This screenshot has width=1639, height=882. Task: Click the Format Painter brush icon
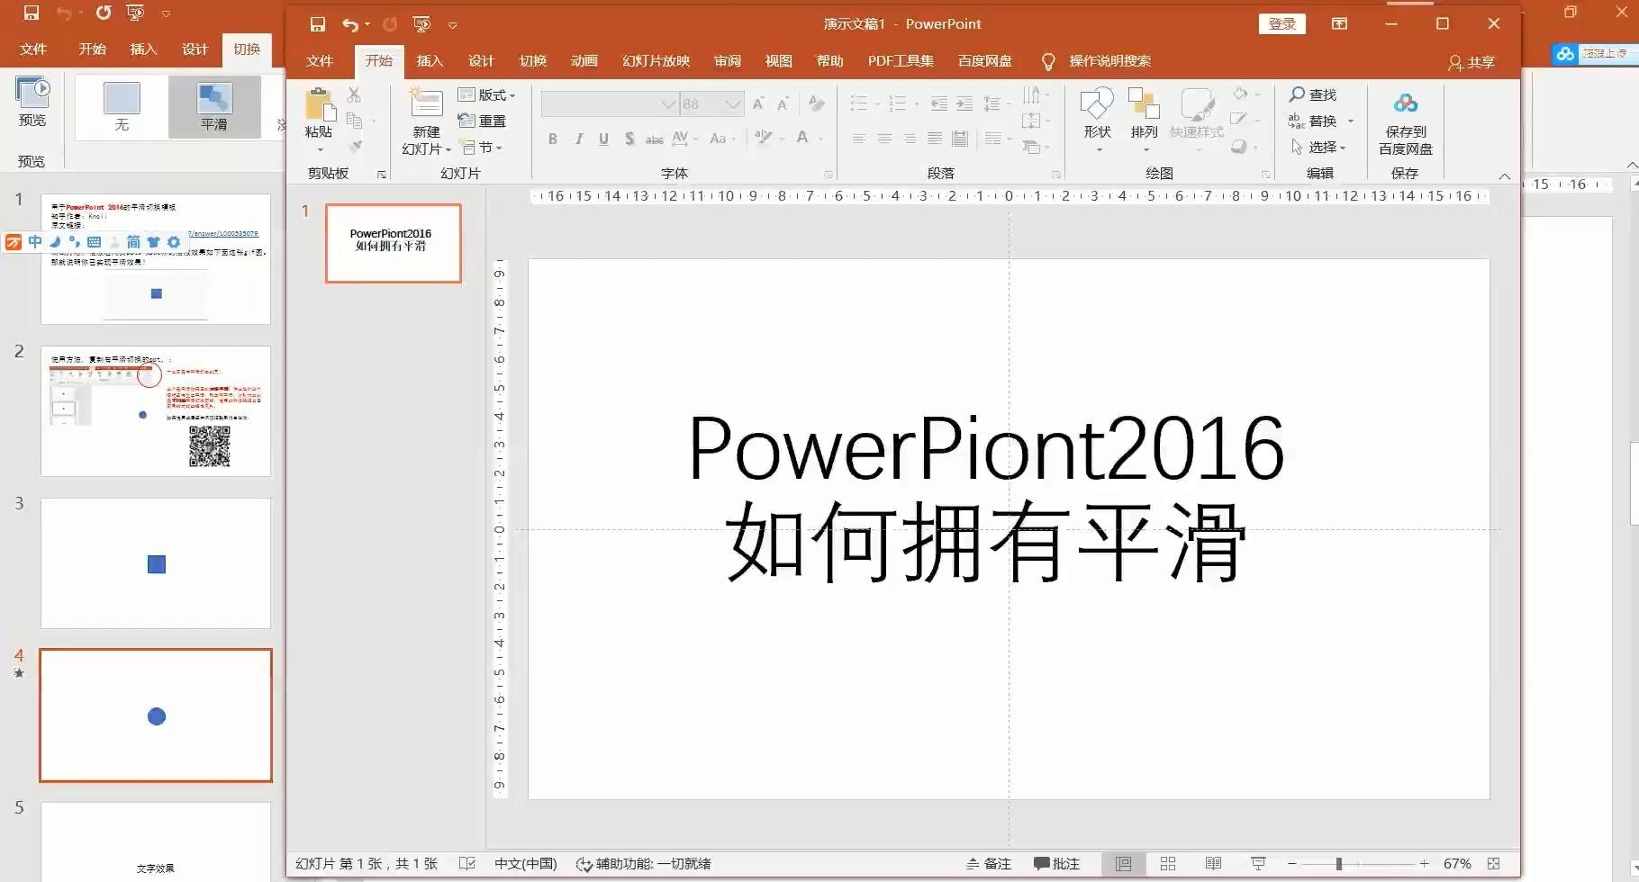pos(355,146)
